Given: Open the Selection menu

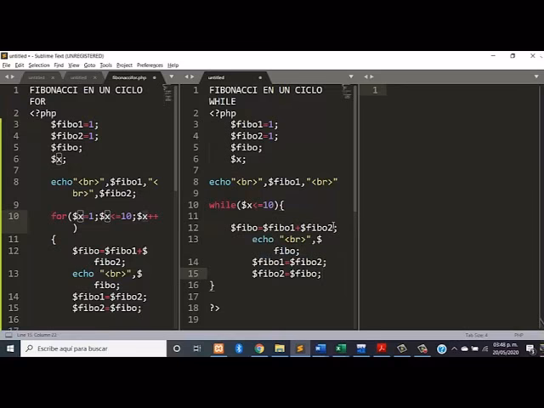Looking at the screenshot, I should 39,65.
